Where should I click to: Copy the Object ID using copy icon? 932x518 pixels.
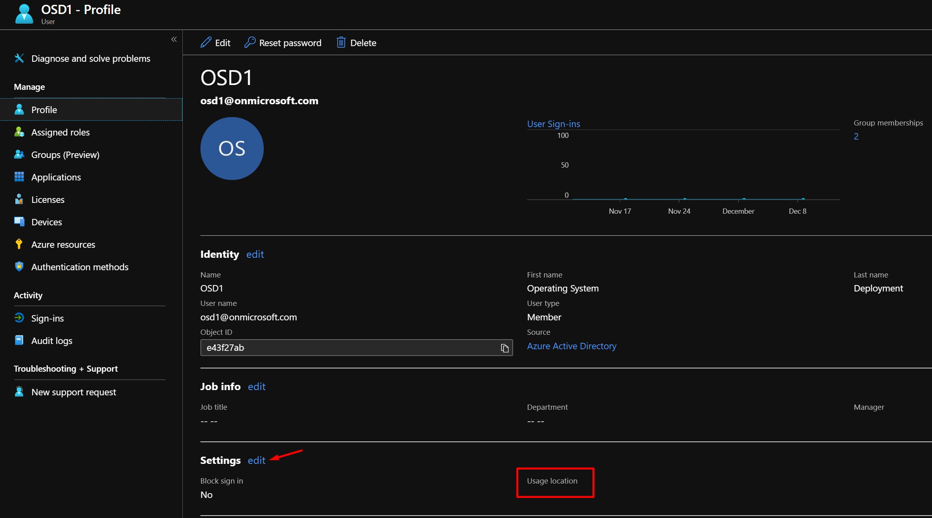pos(504,348)
